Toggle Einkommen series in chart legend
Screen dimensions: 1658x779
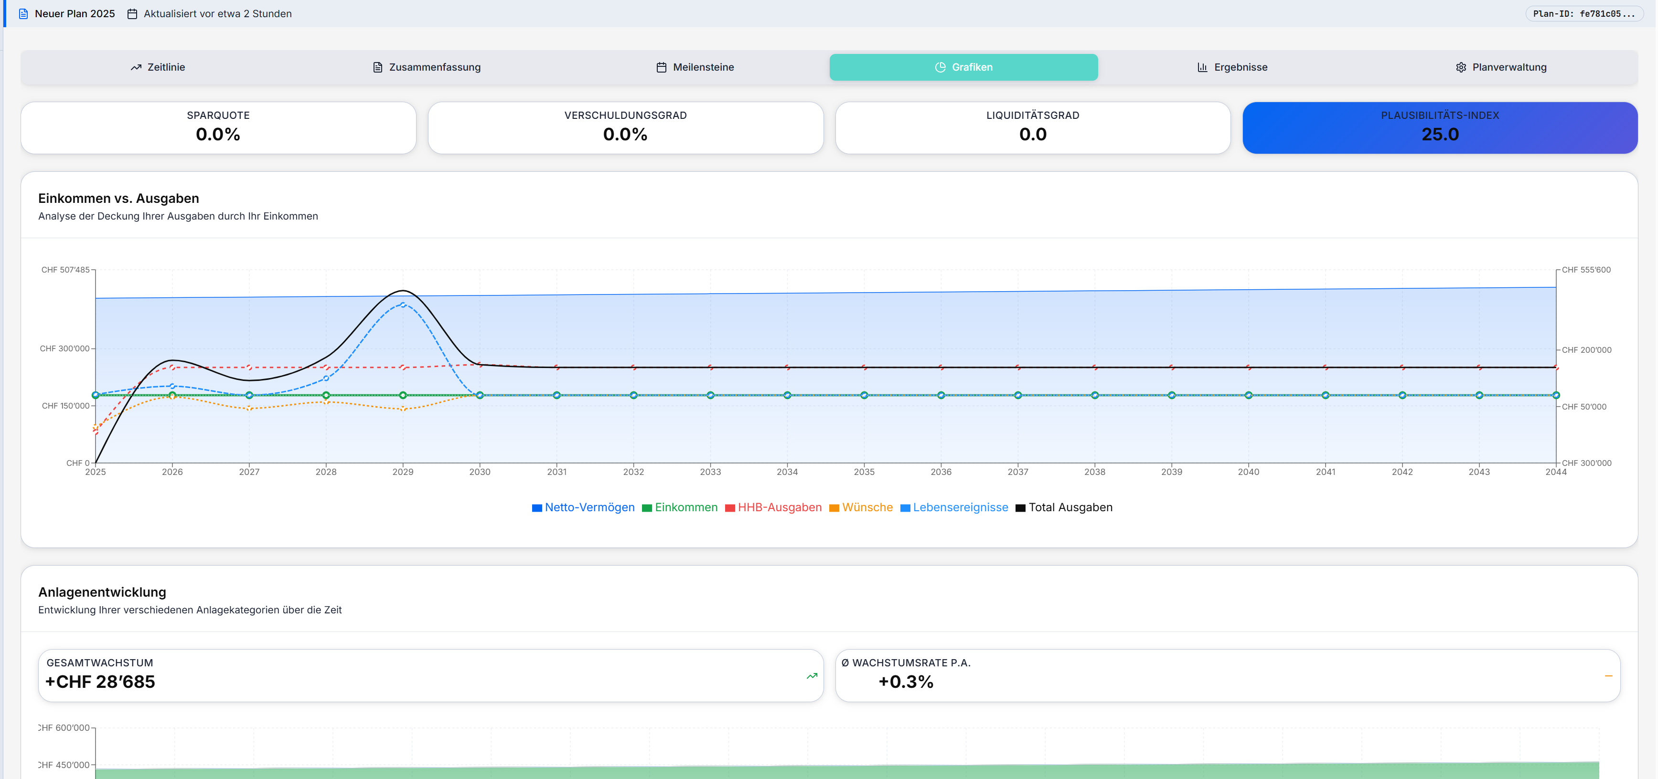pyautogui.click(x=685, y=507)
